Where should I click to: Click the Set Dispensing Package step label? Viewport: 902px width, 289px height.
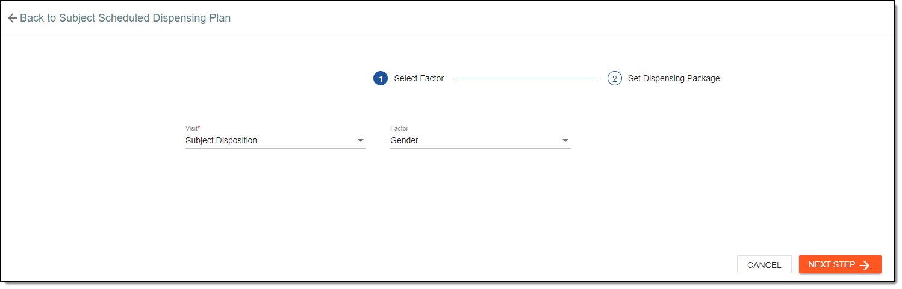coord(674,78)
